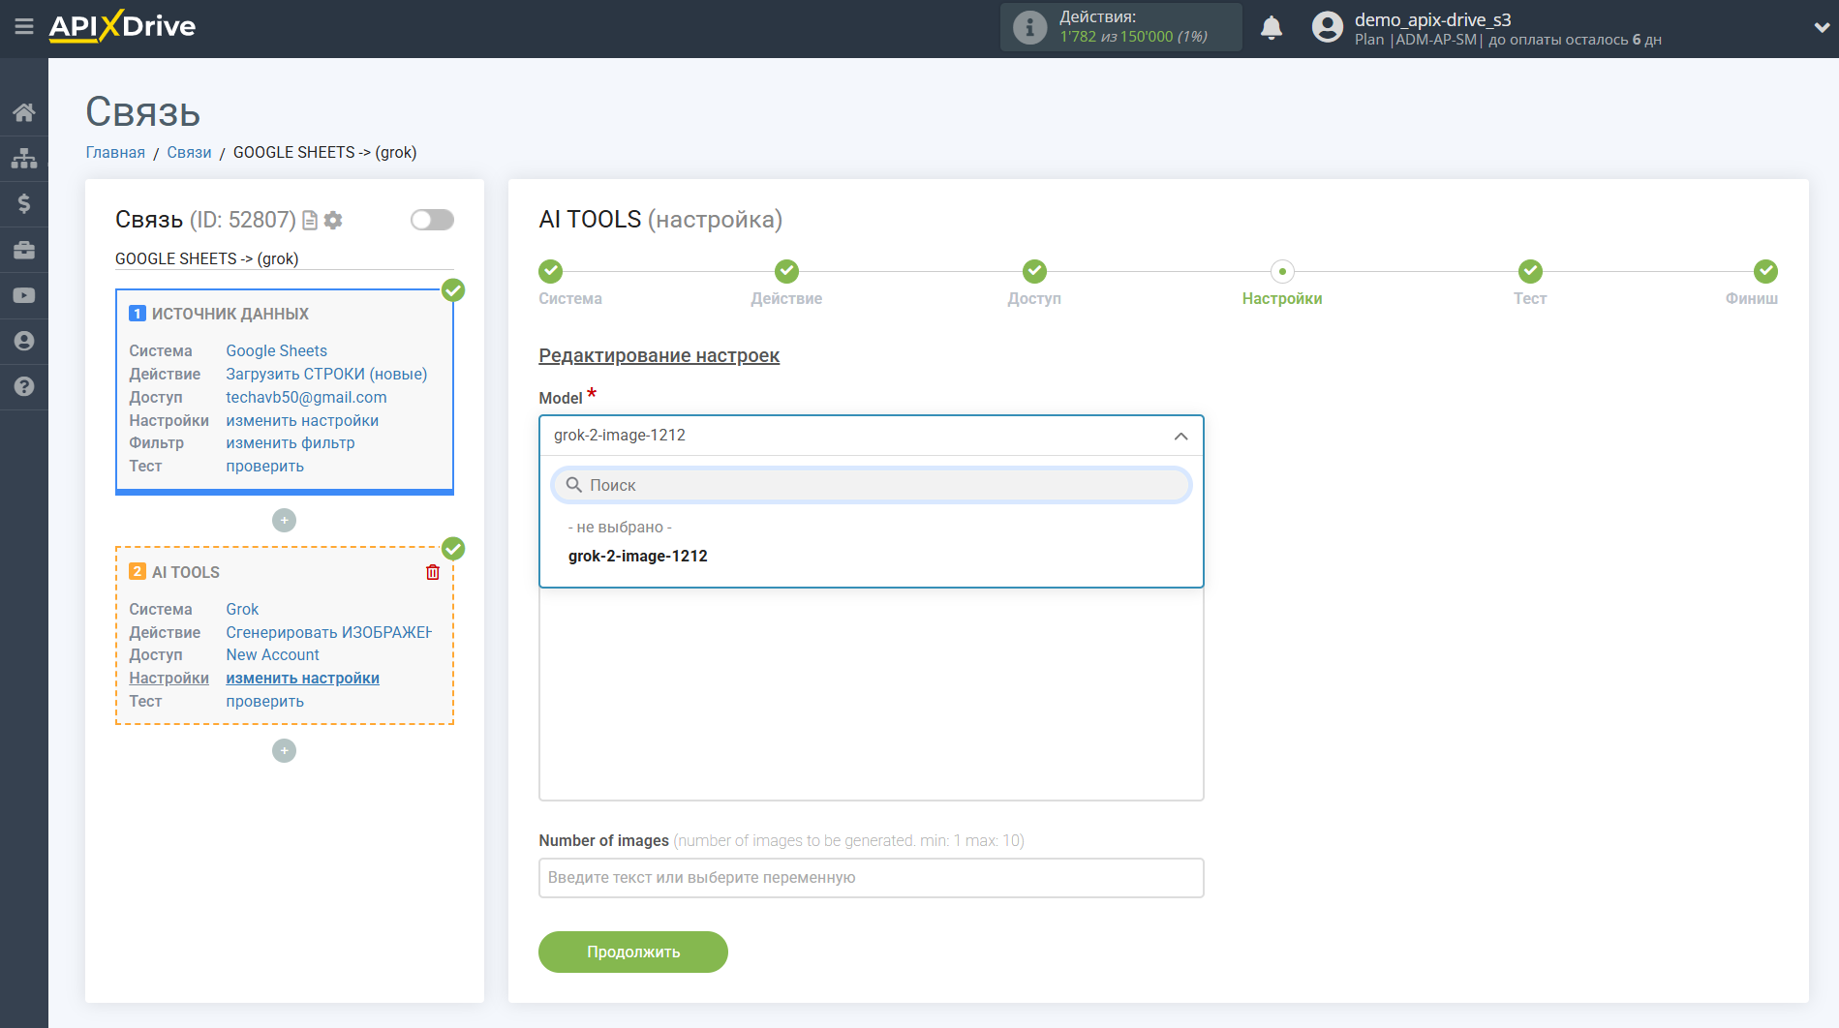
Task: Expand the user account menu arrow
Action: (x=1820, y=28)
